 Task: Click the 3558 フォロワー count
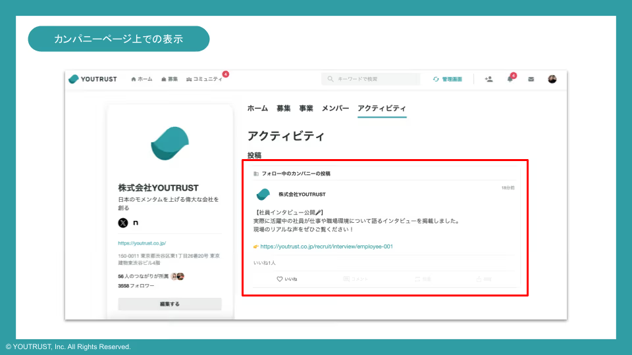coord(136,286)
